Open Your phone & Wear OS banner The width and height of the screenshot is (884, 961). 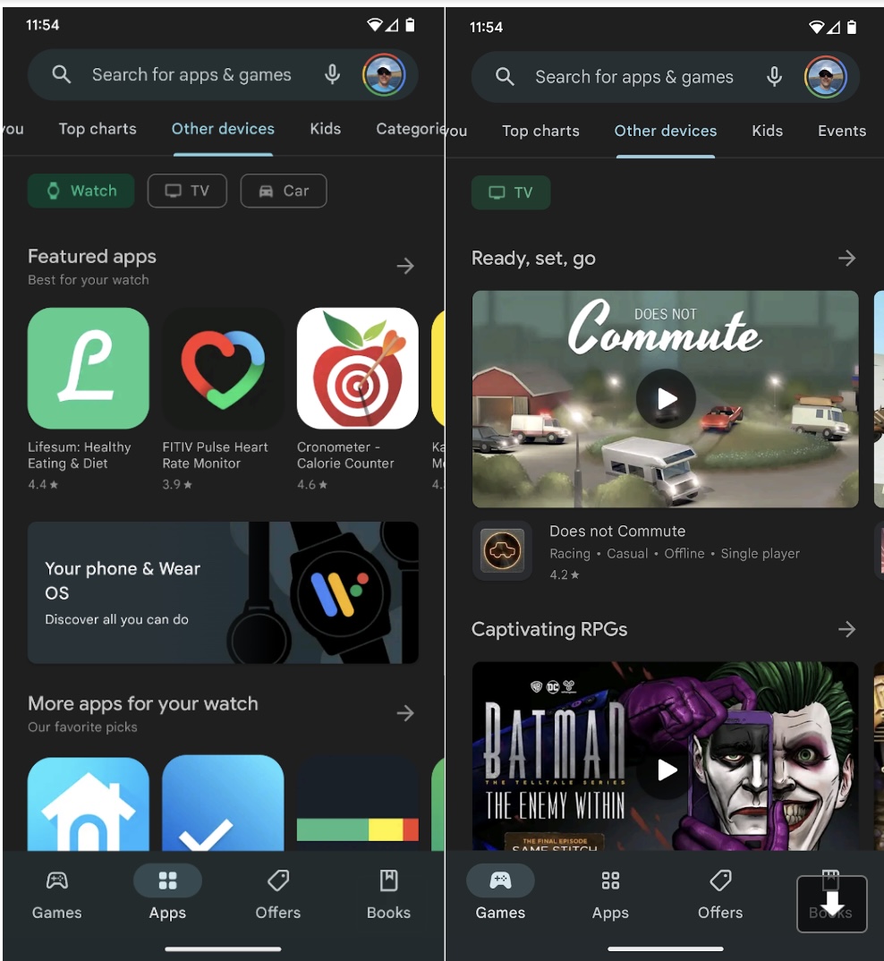pos(223,592)
